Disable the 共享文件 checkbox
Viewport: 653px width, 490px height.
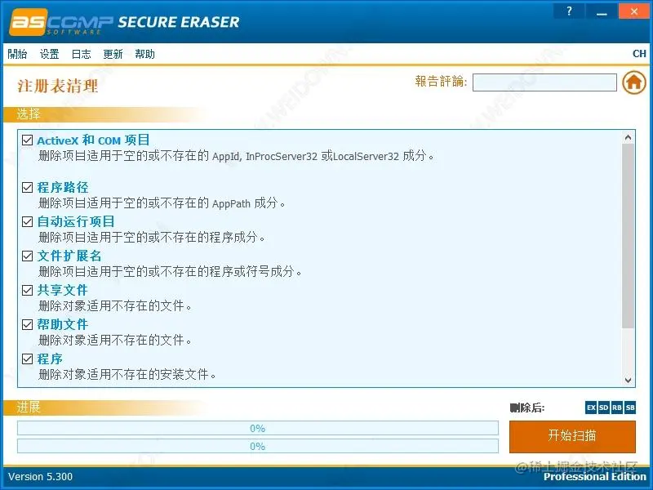(x=28, y=290)
